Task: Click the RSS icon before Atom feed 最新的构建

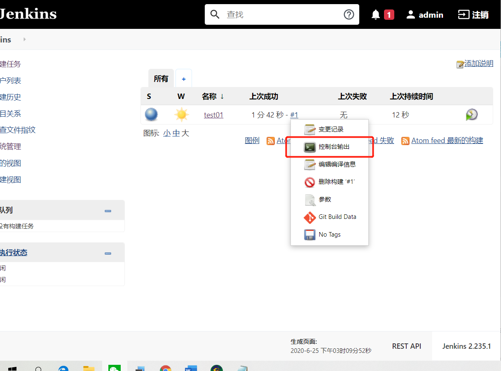Action: click(x=405, y=141)
